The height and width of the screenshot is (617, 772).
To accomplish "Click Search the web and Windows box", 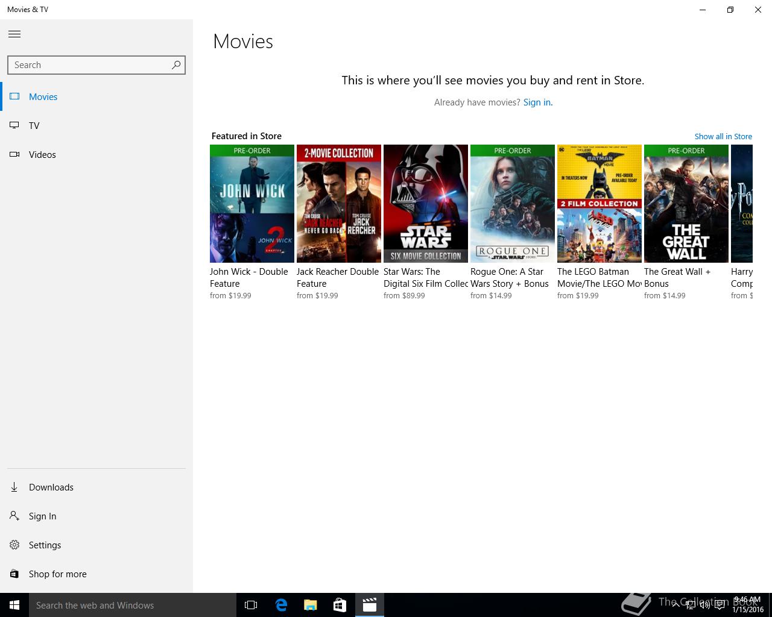I will pyautogui.click(x=133, y=605).
